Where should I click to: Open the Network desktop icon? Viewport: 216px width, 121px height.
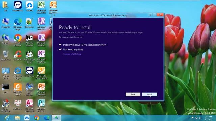[6, 39]
